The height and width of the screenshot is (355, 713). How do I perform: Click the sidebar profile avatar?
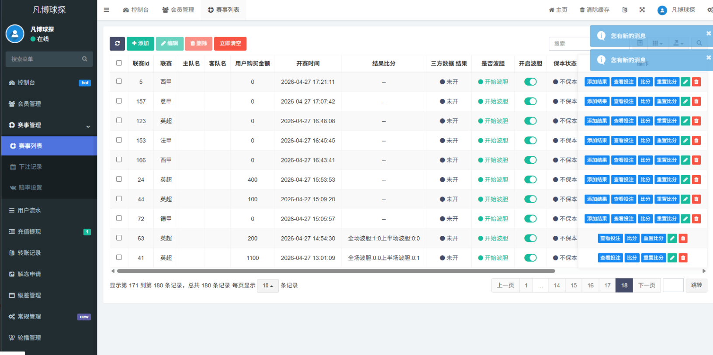point(15,34)
